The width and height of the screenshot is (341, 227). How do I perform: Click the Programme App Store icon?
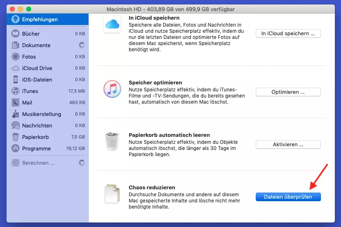click(x=16, y=148)
